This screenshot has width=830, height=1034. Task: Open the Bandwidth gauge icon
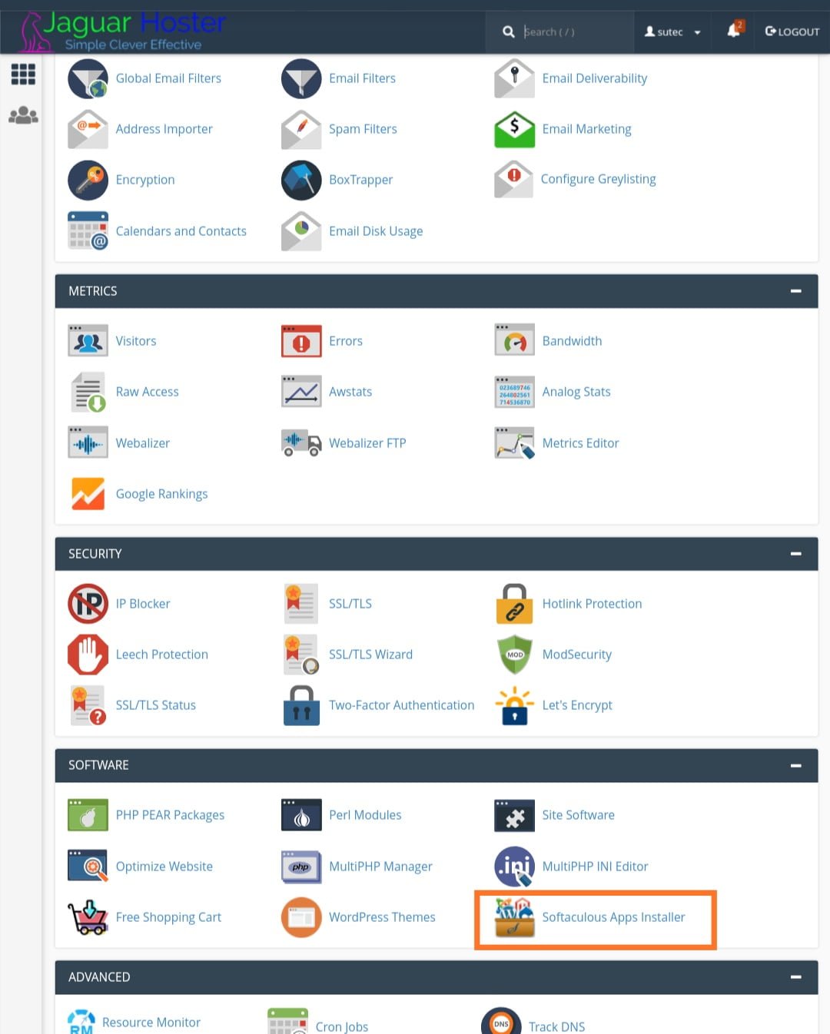point(514,341)
